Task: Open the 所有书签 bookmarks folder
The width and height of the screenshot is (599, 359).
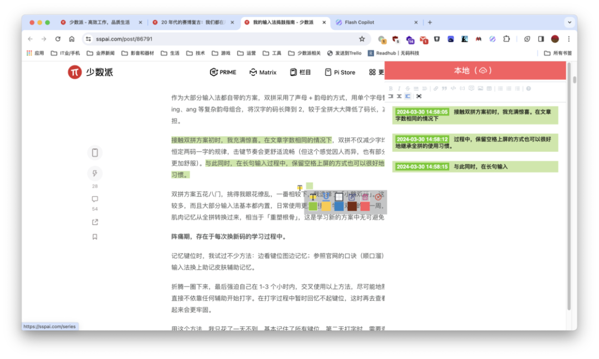Action: coord(558,53)
